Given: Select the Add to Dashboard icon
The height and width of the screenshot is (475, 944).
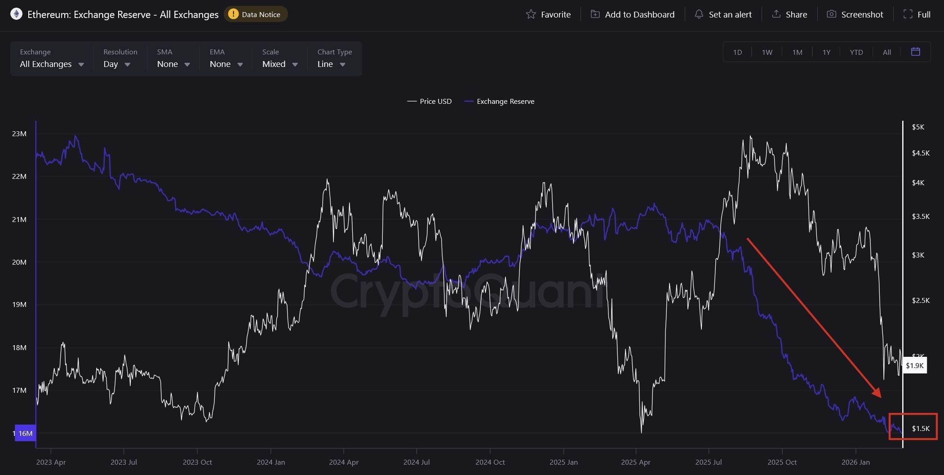Looking at the screenshot, I should click(596, 14).
